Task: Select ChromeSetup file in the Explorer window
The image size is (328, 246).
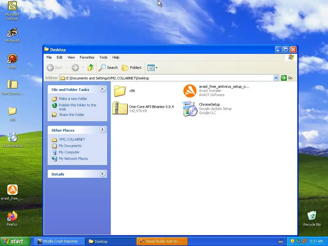Action: click(207, 109)
